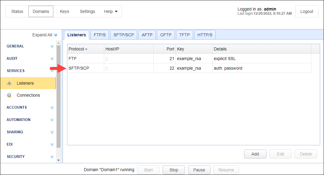Screen dimensions: 324x175
Task: Expand the SECURITY section
Action: click(x=52, y=157)
